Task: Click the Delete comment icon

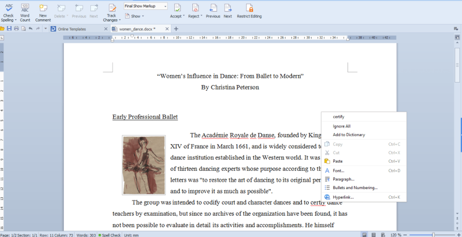Action: (61, 8)
